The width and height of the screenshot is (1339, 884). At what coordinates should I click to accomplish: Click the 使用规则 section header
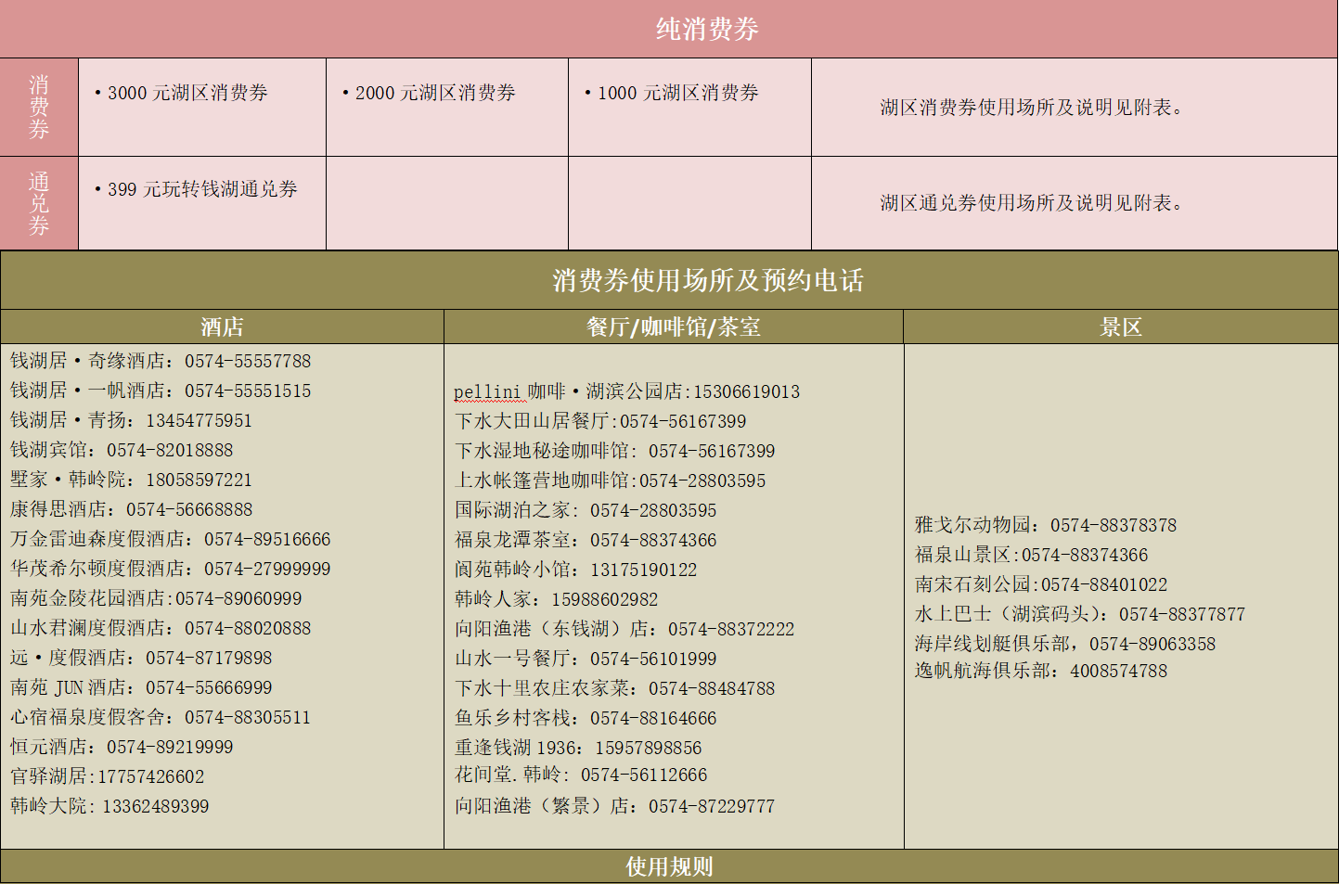pyautogui.click(x=668, y=866)
